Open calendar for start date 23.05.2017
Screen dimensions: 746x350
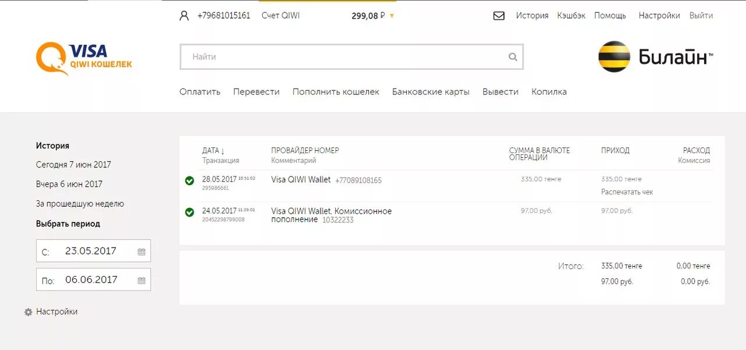pos(141,252)
